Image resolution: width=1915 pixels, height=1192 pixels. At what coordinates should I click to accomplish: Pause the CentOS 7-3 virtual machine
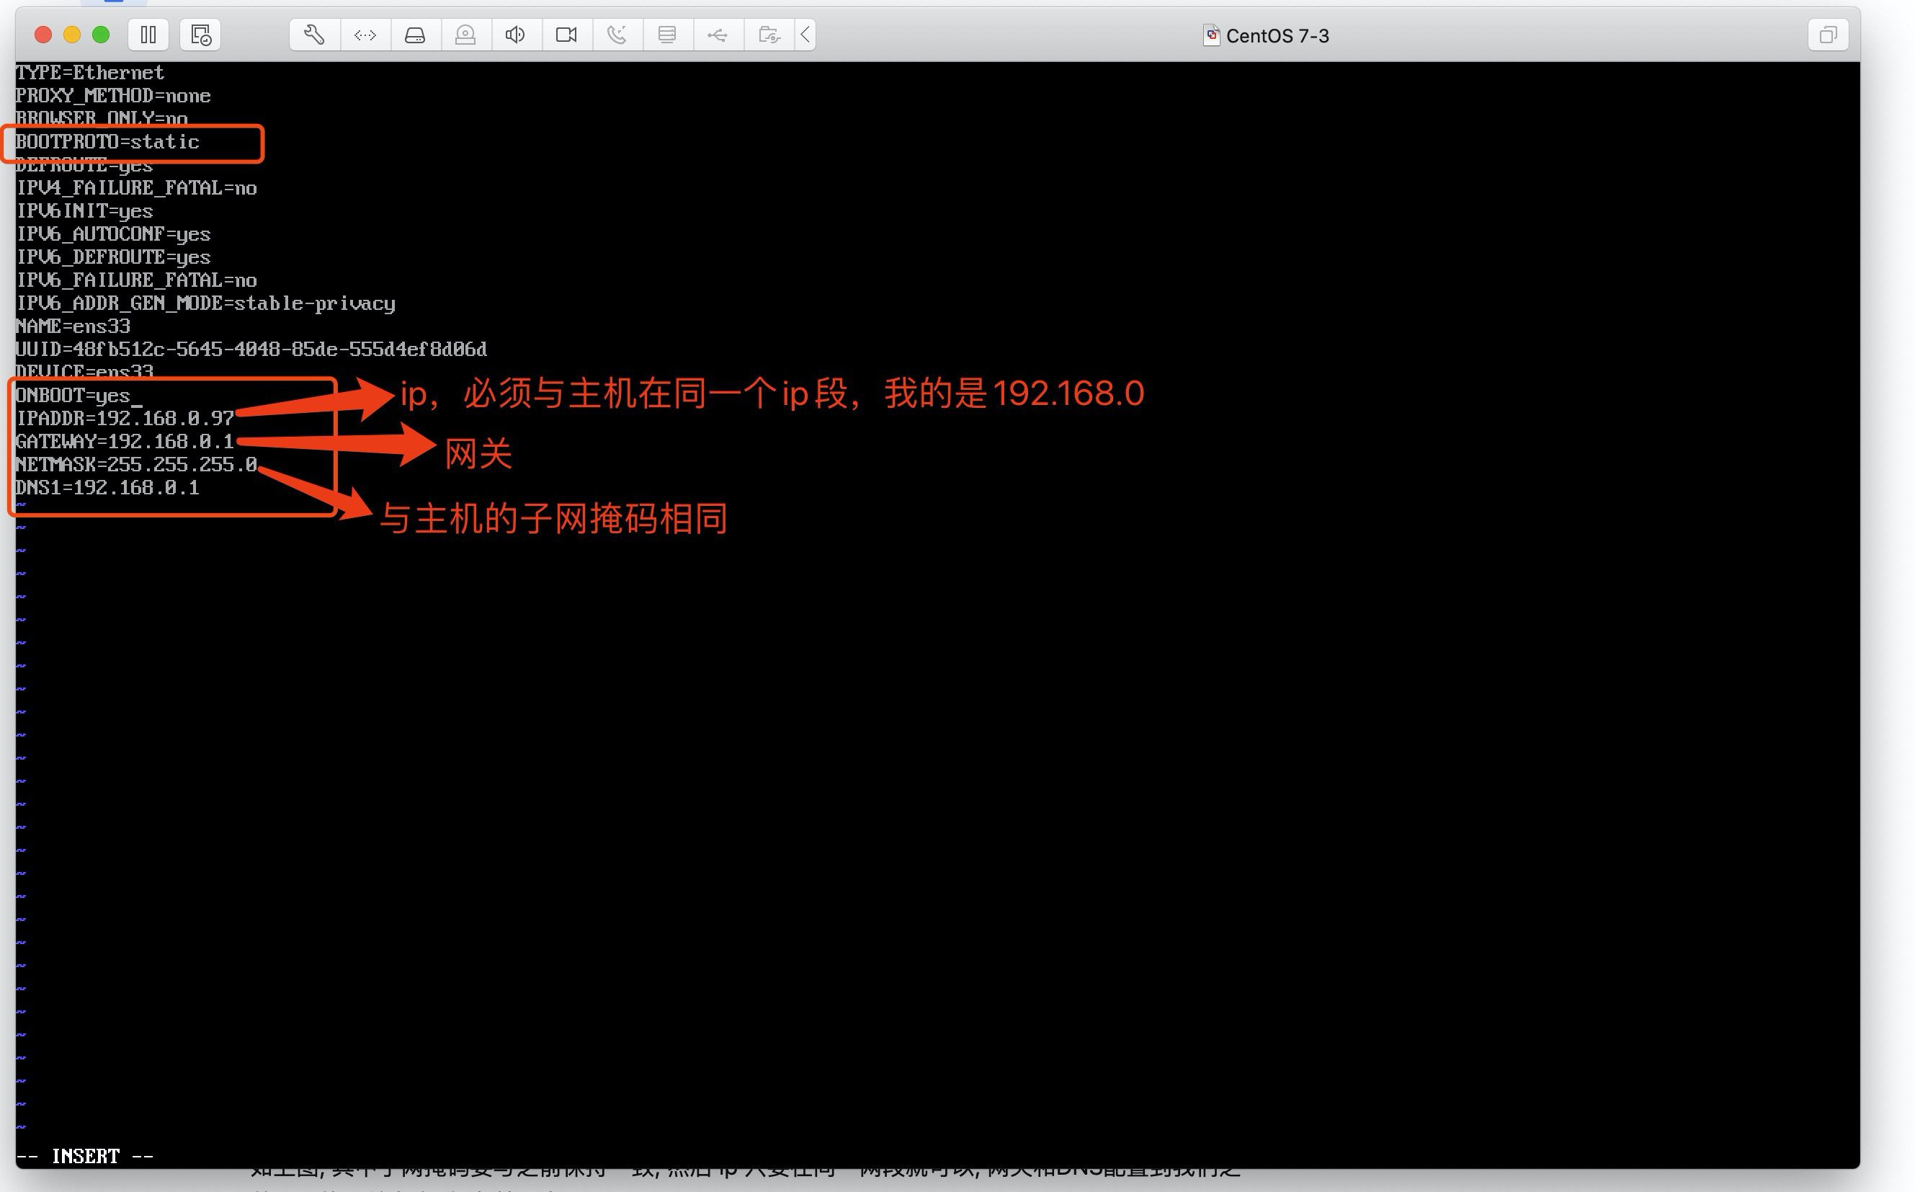tap(148, 35)
